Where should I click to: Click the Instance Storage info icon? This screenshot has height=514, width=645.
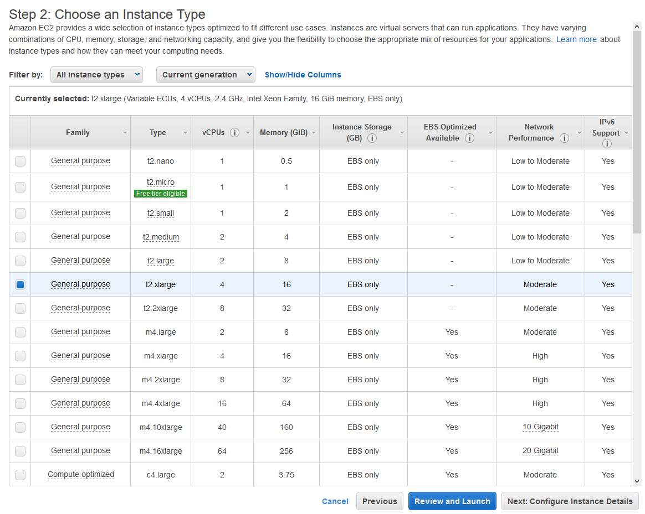click(372, 138)
